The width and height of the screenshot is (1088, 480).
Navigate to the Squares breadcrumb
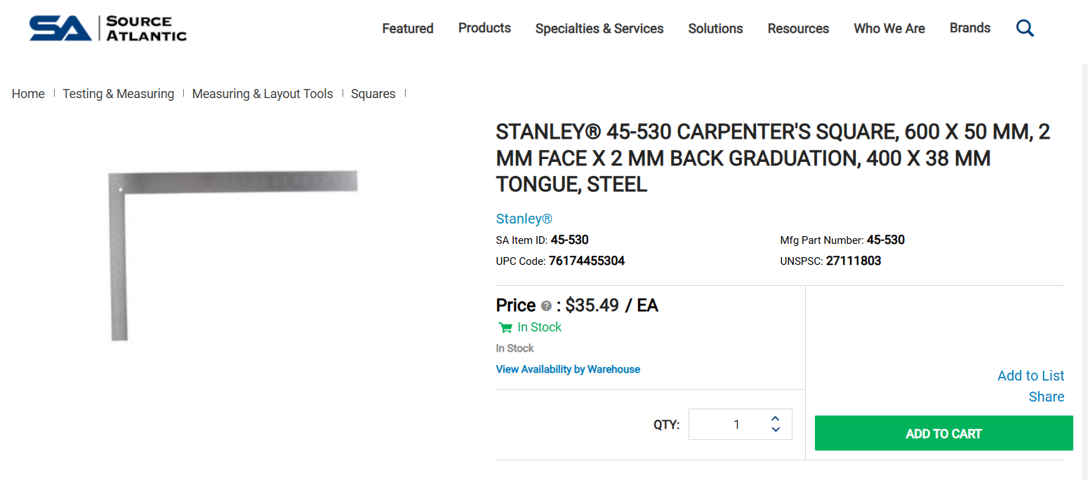pyautogui.click(x=373, y=93)
